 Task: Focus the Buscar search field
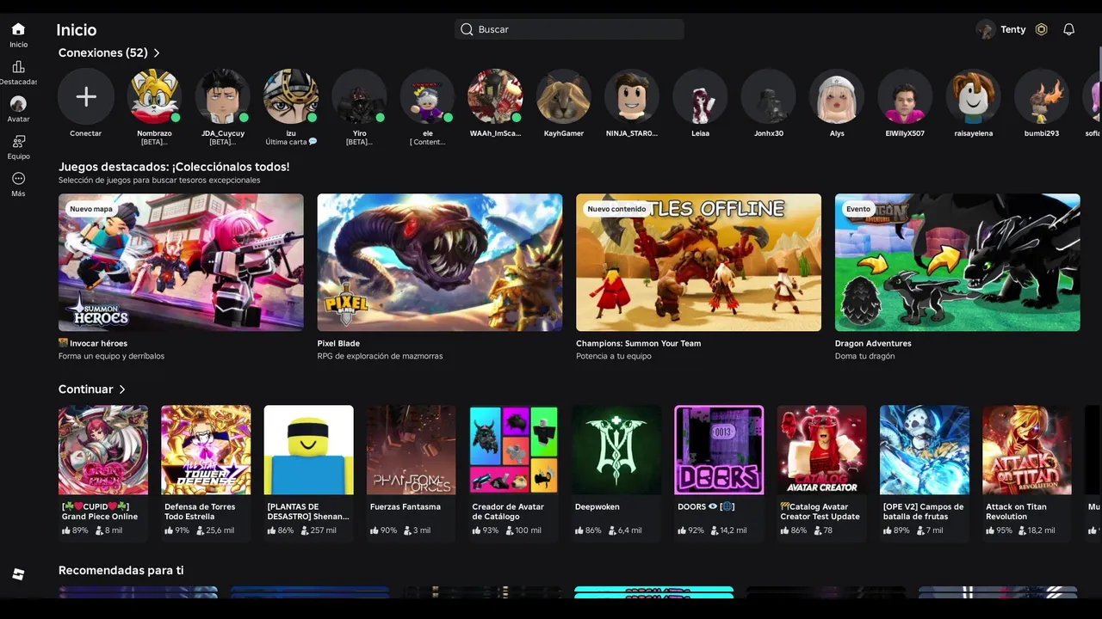coord(569,29)
